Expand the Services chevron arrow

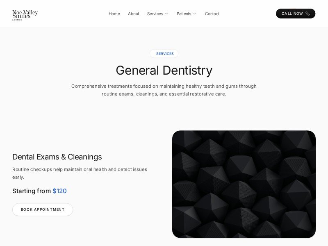coord(166,14)
